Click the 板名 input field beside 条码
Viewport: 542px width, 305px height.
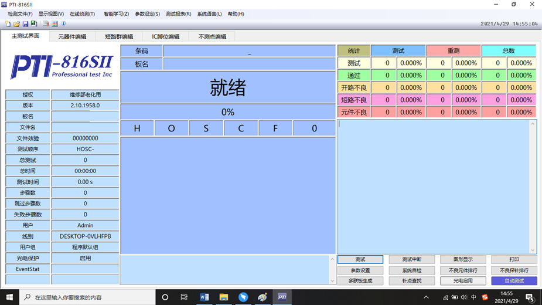pyautogui.click(x=249, y=64)
